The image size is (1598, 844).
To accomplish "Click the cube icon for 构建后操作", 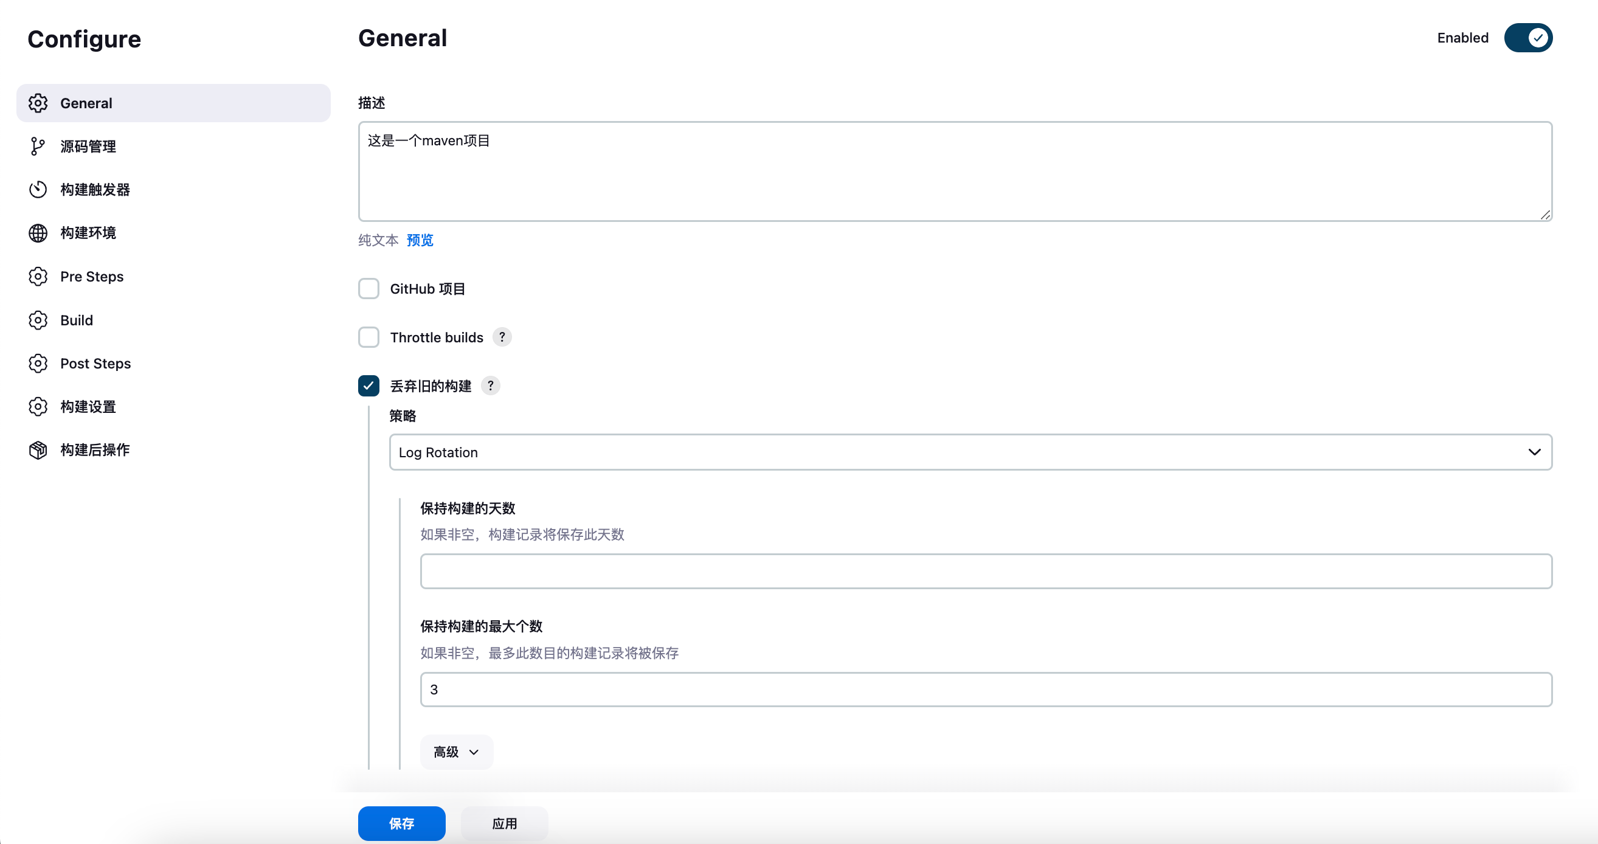I will click(x=38, y=450).
